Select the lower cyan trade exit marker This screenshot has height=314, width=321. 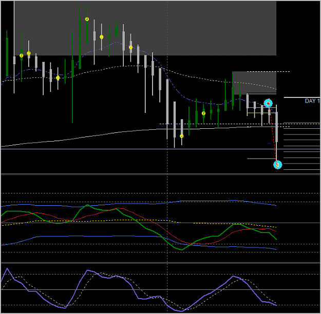point(277,165)
